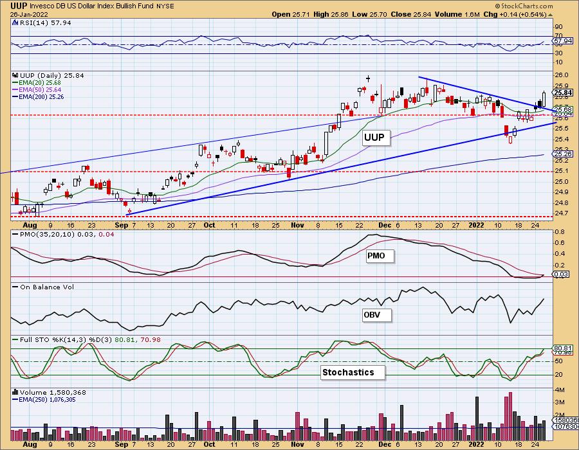Screen dimensions: 579x450
Task: Click the 57.94 RSI value tag on axis
Action: coord(564,41)
